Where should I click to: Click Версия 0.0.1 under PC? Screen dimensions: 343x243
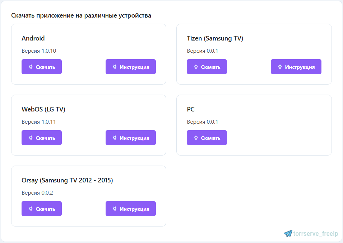click(x=202, y=122)
